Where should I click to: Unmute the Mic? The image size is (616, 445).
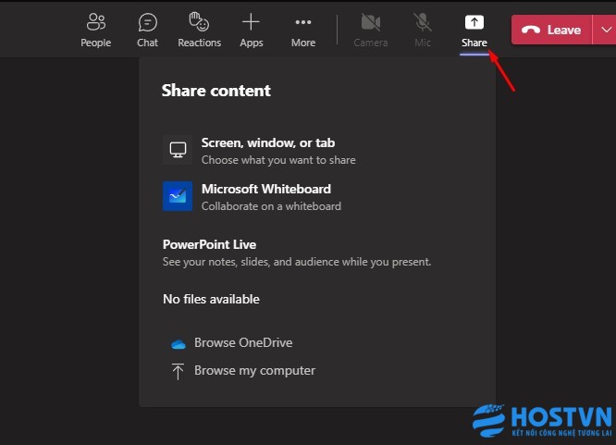click(423, 31)
